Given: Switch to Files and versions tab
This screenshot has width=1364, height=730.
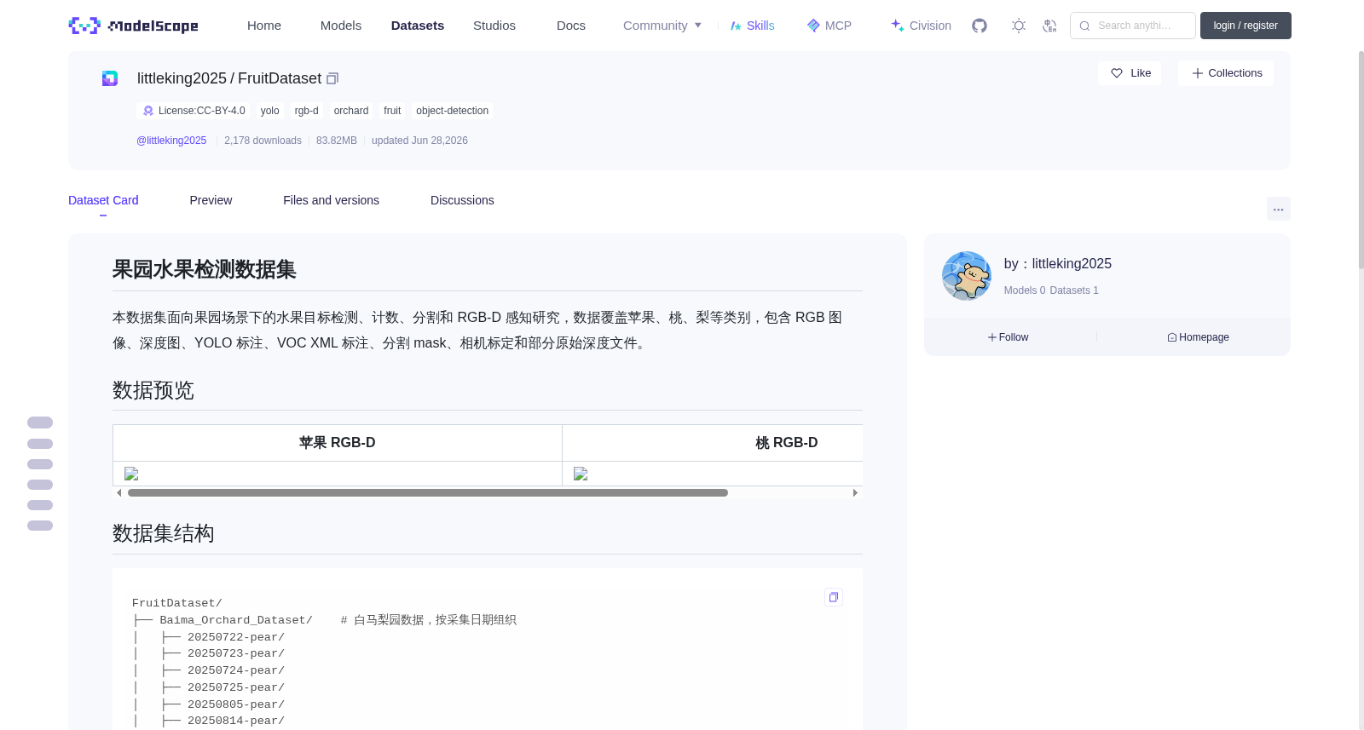Looking at the screenshot, I should (331, 200).
